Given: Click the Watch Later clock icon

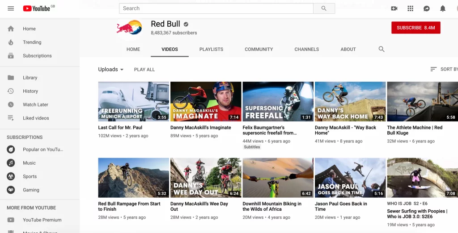Looking at the screenshot, I should pyautogui.click(x=11, y=104).
